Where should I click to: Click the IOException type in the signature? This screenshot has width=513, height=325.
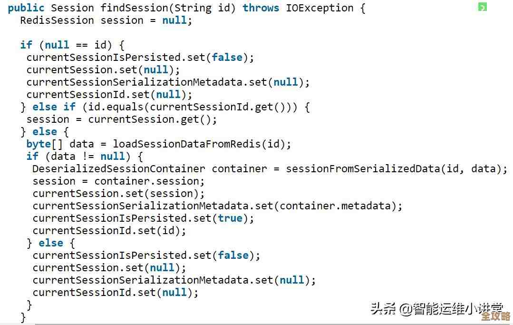[319, 8]
